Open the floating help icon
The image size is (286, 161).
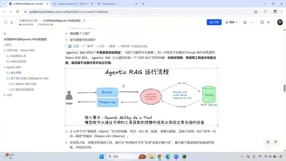pyautogui.click(x=276, y=142)
